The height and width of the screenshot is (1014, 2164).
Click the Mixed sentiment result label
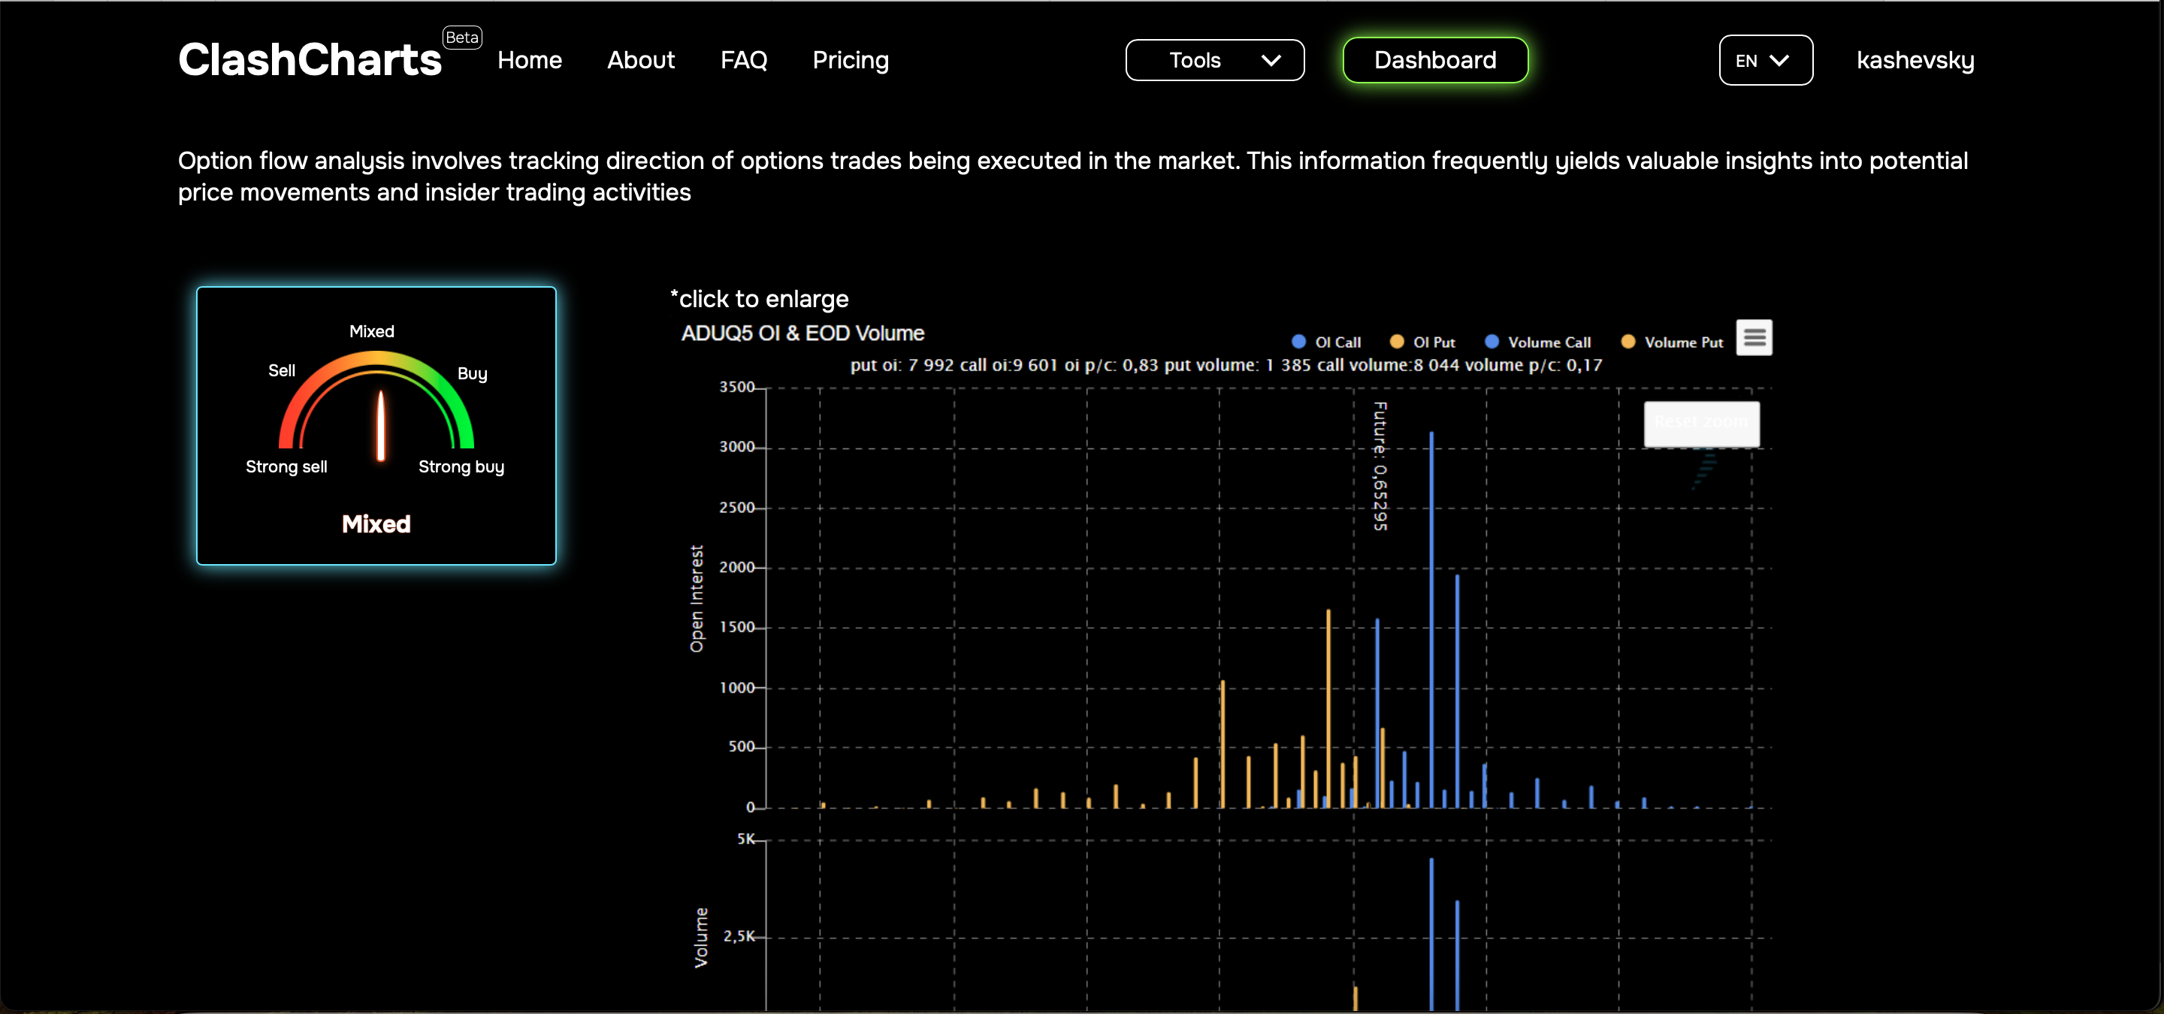pyautogui.click(x=376, y=524)
